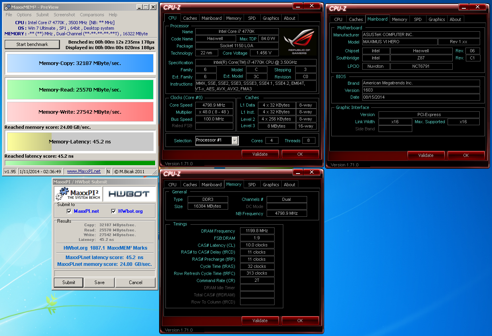Click the empty status bar in HWbot Submit
Viewport: 492px width, 336px height.
tap(105, 273)
